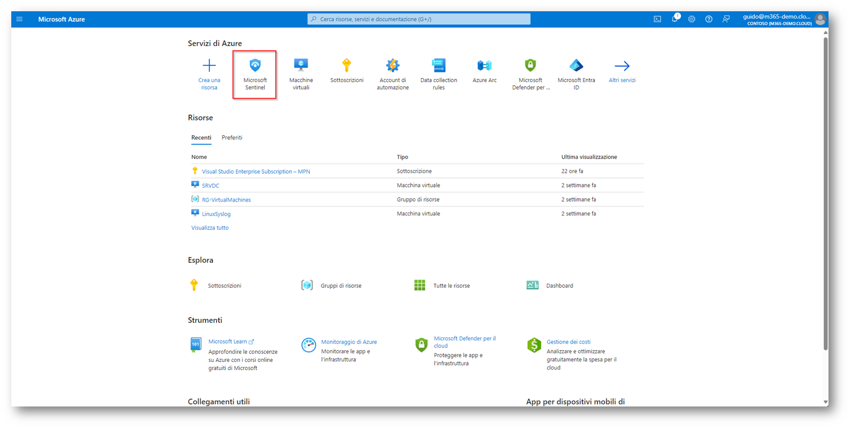This screenshot has height=429, width=851.
Task: Click the Nome column header
Action: [199, 157]
